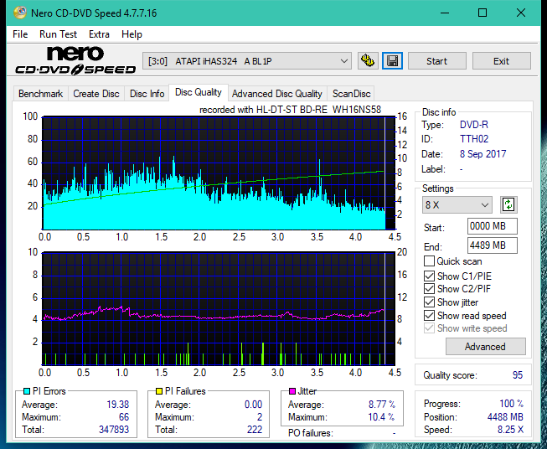This screenshot has height=449, width=547.
Task: Open the Extra menu
Action: 99,34
